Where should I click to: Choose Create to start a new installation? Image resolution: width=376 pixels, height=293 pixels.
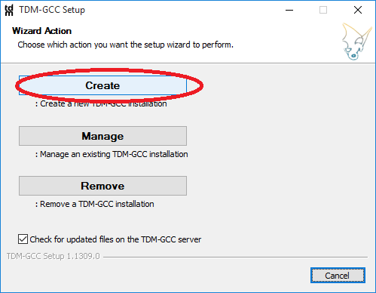[102, 85]
